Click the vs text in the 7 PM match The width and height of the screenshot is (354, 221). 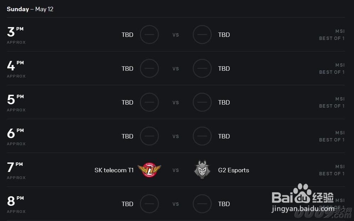coord(176,170)
